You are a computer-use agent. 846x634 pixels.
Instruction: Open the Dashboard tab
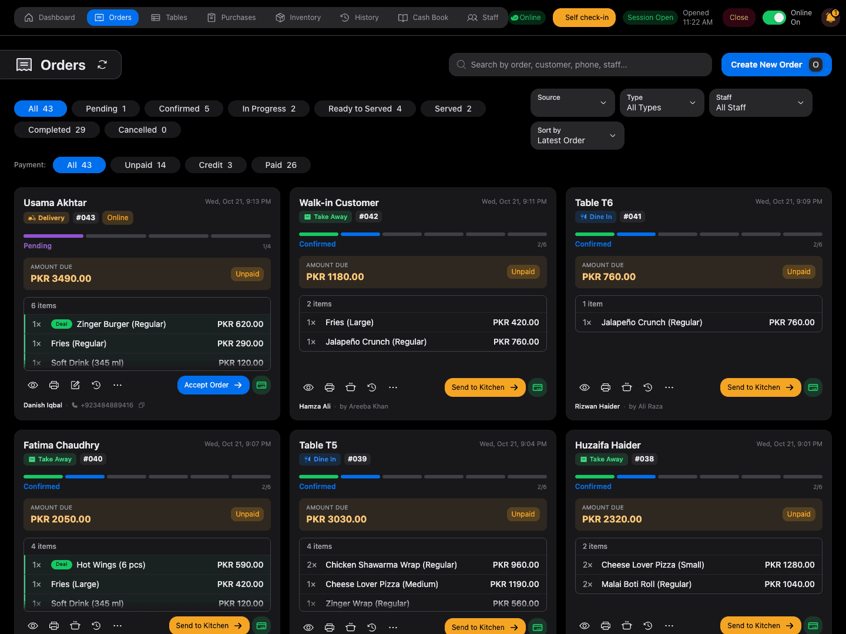50,18
